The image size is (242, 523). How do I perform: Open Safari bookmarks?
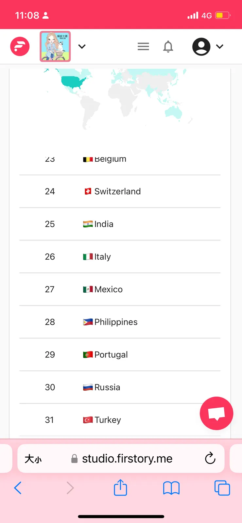(x=171, y=488)
